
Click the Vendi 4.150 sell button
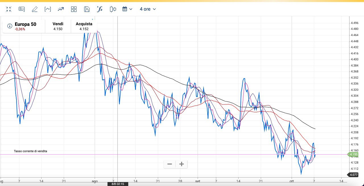click(x=58, y=26)
